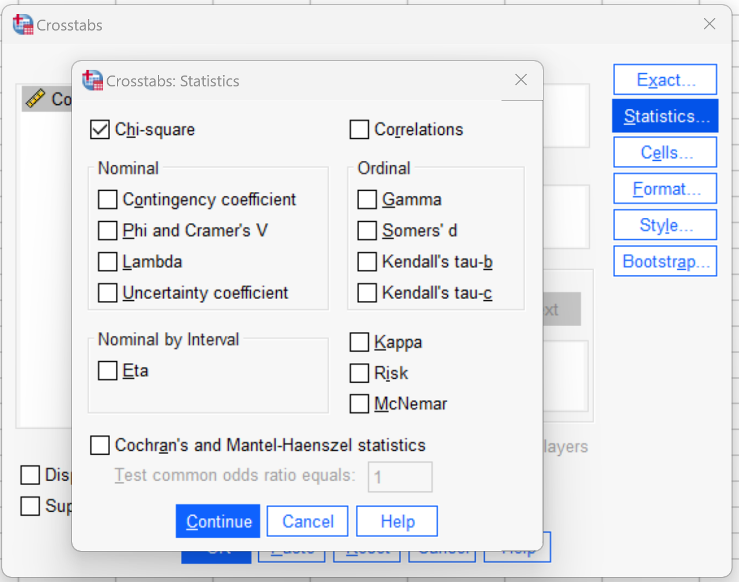This screenshot has height=582, width=739.
Task: Open the Help for Statistics dialog
Action: [x=397, y=521]
